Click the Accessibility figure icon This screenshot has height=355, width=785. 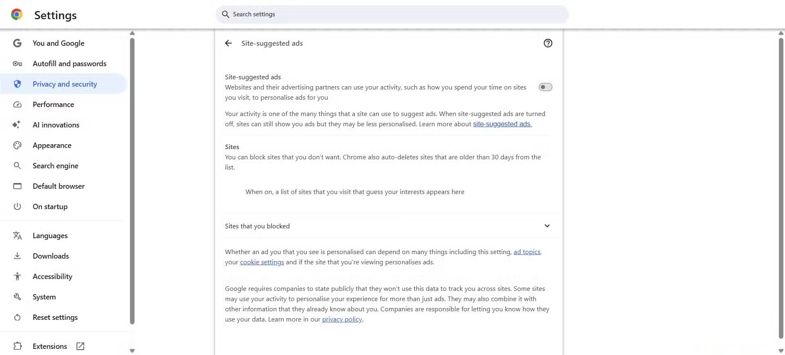(17, 277)
